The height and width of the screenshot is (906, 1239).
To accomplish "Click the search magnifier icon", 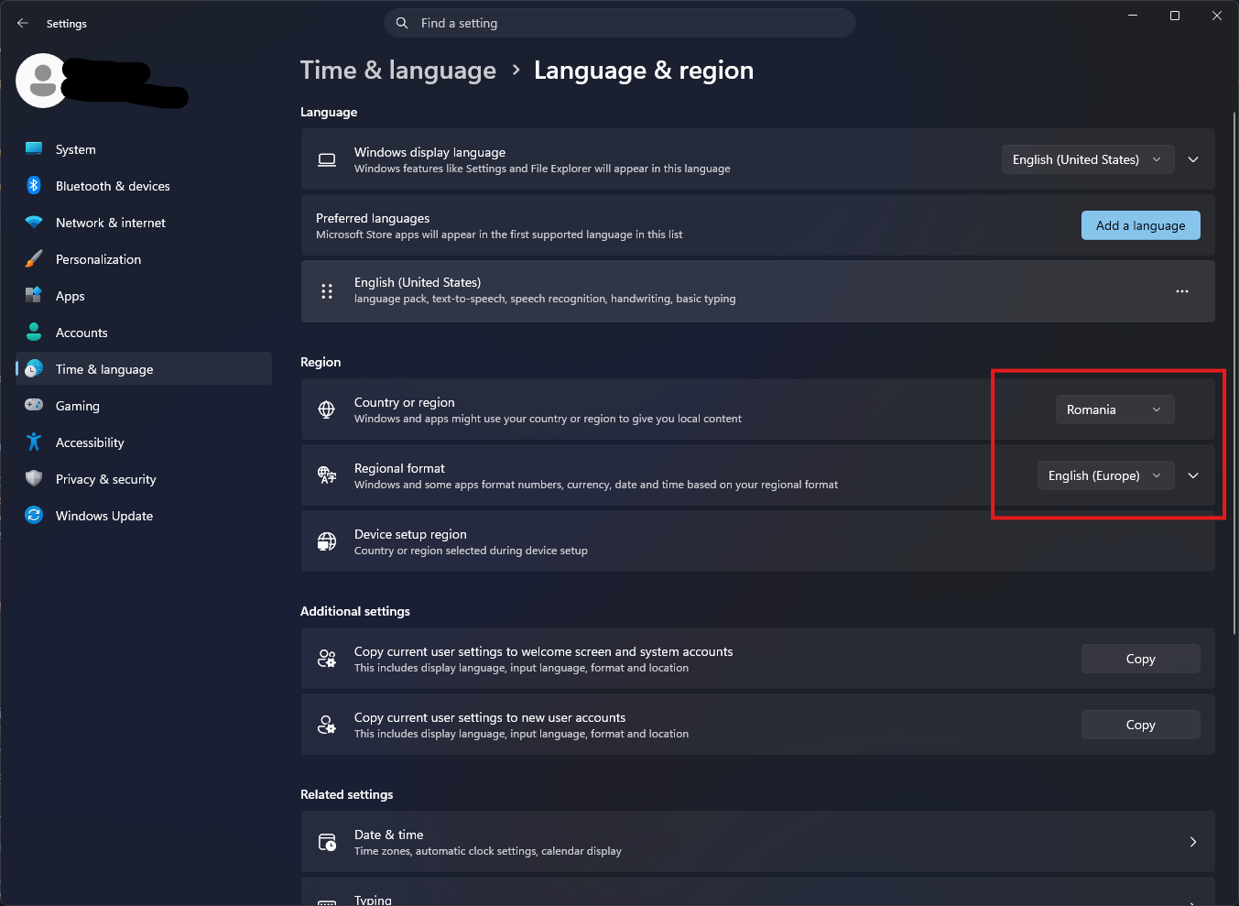I will (x=402, y=23).
